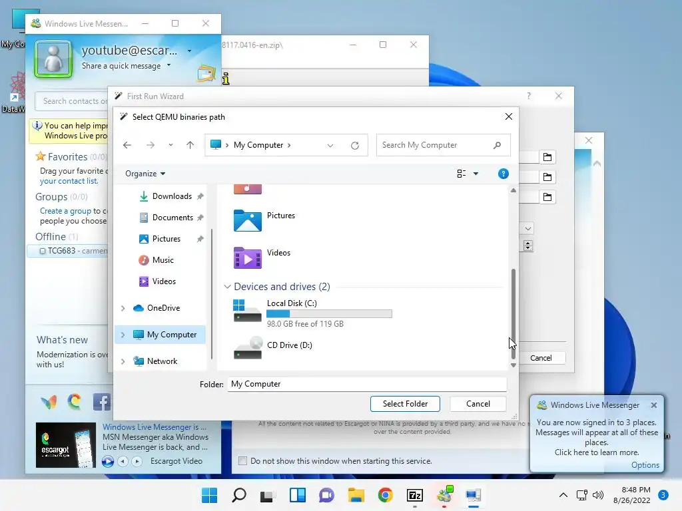The width and height of the screenshot is (682, 511).
Task: Open the Organize menu
Action: point(145,174)
